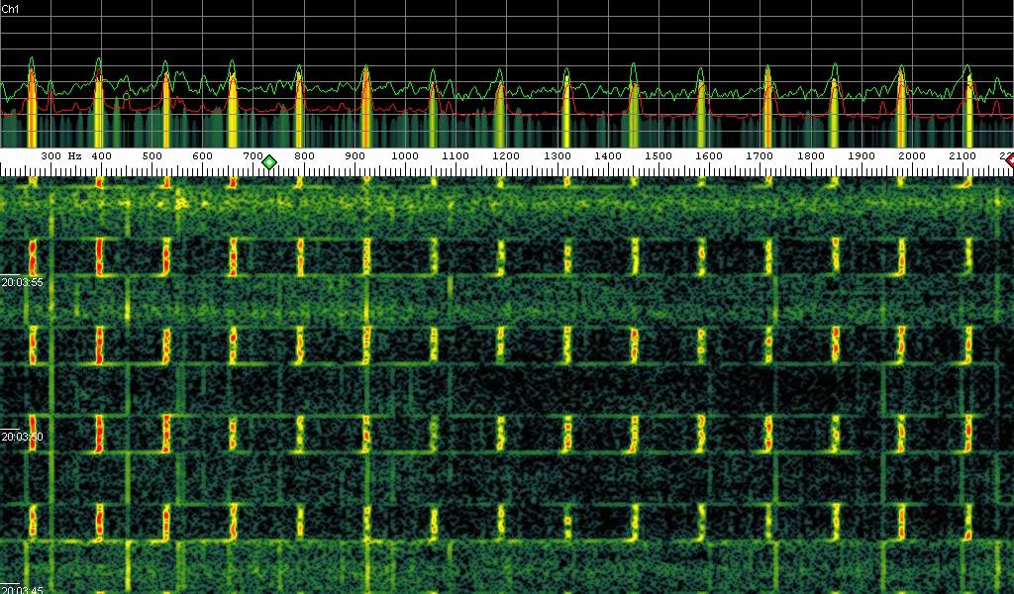Click the 20:03:45 waterfall timestamp
The width and height of the screenshot is (1014, 594).
(x=22, y=589)
